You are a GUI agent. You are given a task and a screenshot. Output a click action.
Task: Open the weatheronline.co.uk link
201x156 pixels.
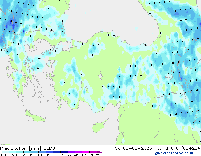[x=174, y=153]
